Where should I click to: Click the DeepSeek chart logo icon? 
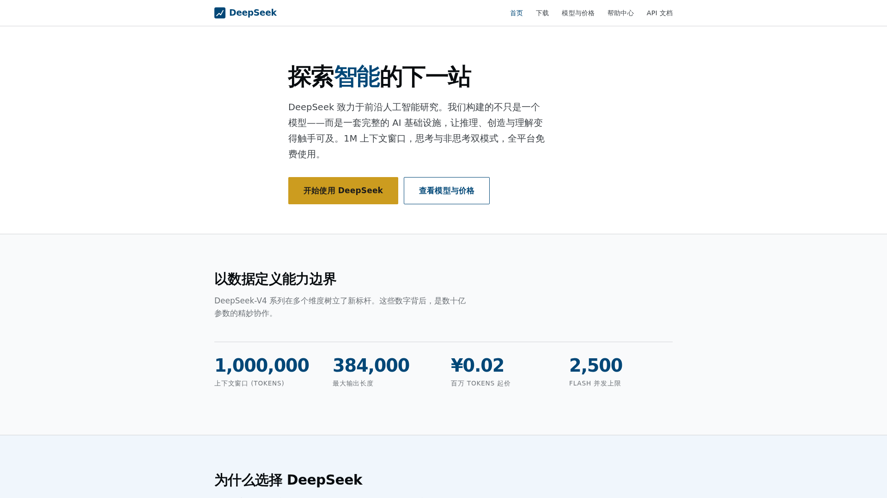(220, 13)
